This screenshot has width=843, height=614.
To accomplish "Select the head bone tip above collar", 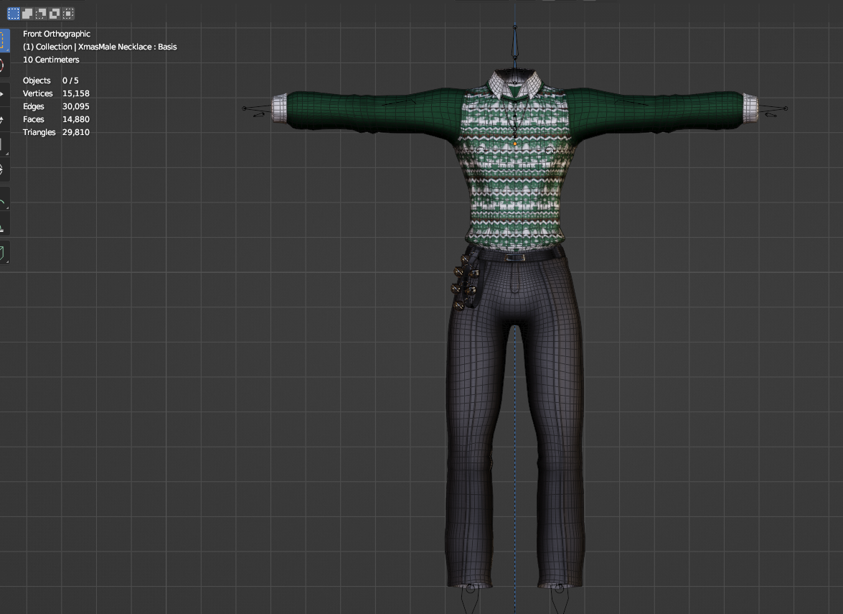I will 515,27.
